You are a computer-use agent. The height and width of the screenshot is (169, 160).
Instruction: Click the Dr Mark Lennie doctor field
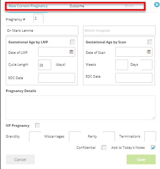click(x=42, y=30)
